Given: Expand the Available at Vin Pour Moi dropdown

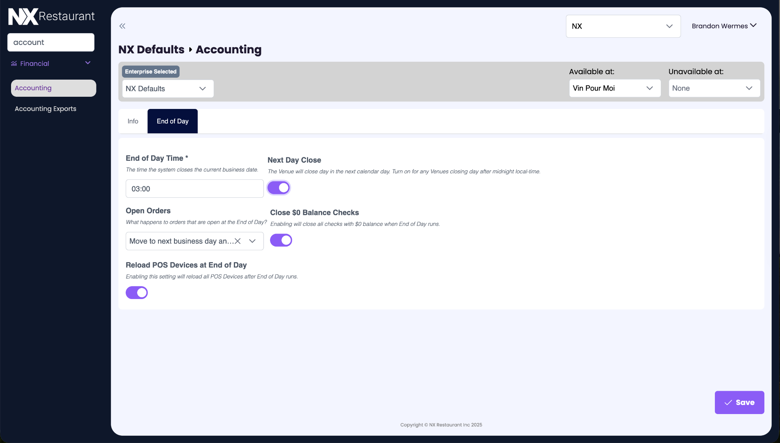Looking at the screenshot, I should (x=615, y=88).
